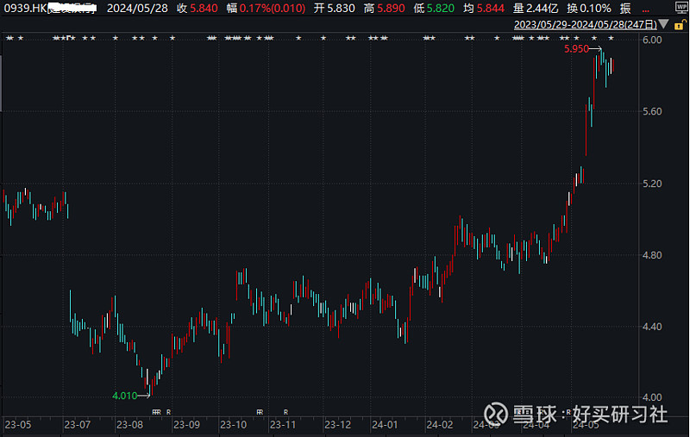The height and width of the screenshot is (437, 690).
Task: Click the 4.00 price axis label
Action: [x=652, y=397]
